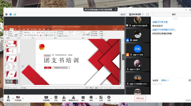
Task: Toggle Underline in the PowerPoint ribbon
Action: (29, 35)
